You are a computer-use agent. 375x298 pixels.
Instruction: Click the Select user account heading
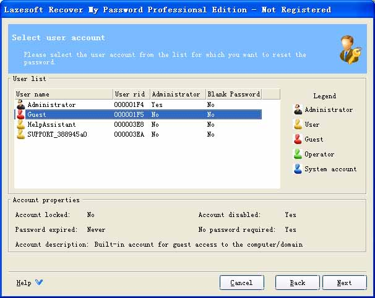tap(58, 38)
